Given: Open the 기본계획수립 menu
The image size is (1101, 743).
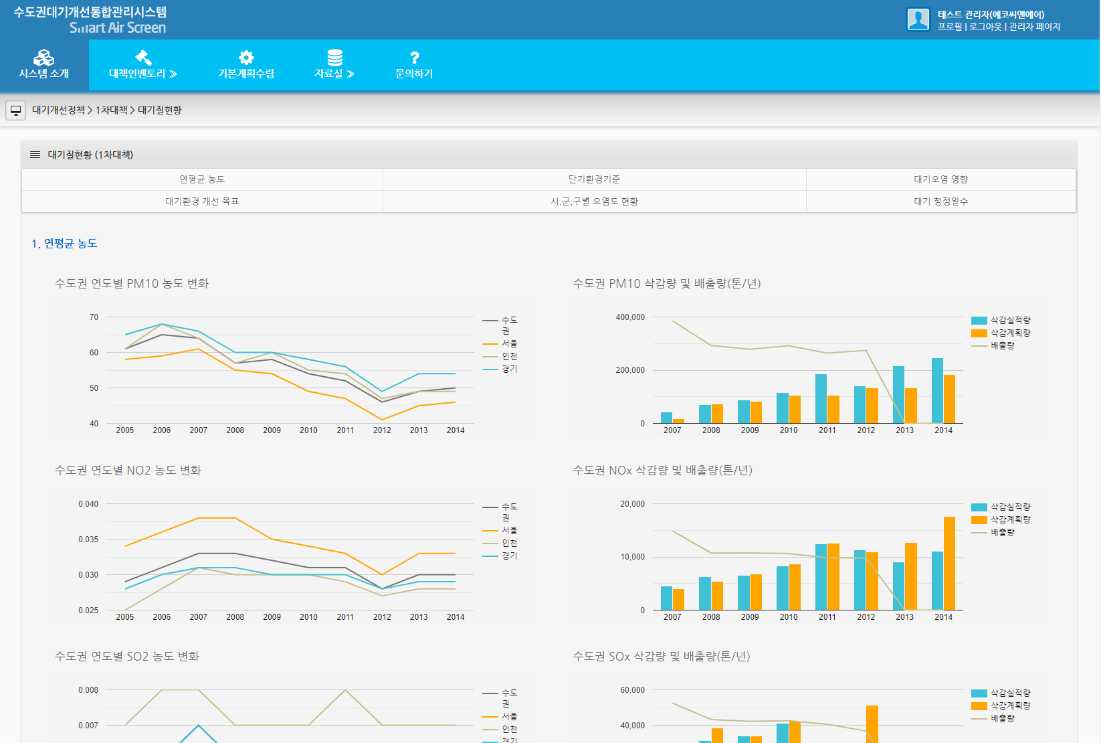Looking at the screenshot, I should pyautogui.click(x=246, y=65).
